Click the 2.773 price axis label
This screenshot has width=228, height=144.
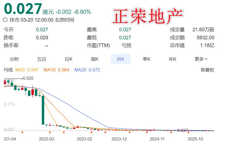click(x=9, y=104)
